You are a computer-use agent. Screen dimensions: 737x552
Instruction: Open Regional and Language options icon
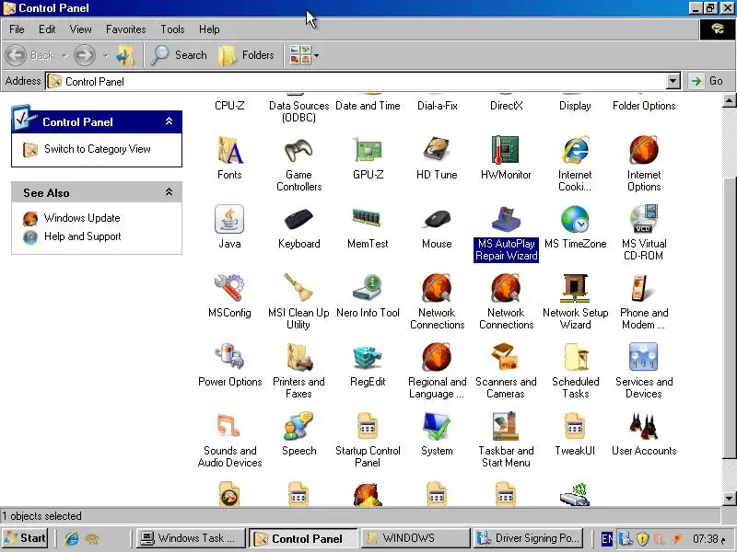pyautogui.click(x=437, y=357)
